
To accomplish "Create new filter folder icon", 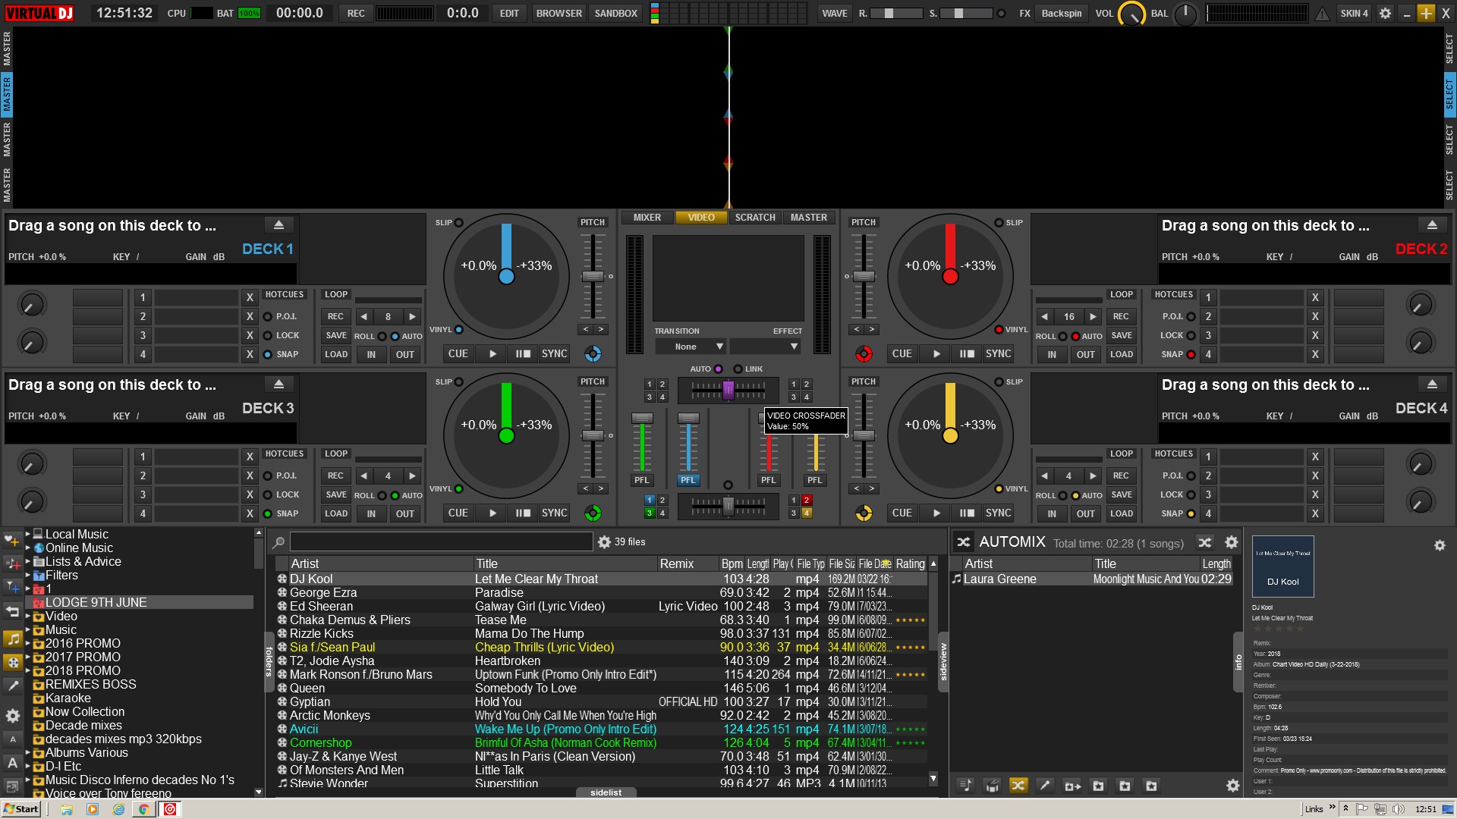I will click(12, 587).
